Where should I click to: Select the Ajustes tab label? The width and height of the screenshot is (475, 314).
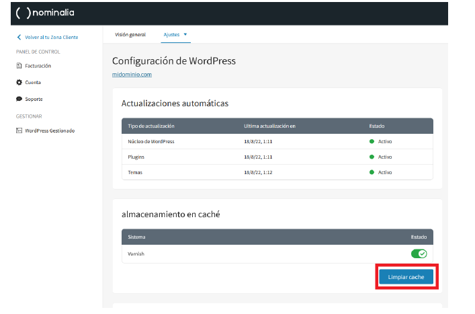click(171, 34)
